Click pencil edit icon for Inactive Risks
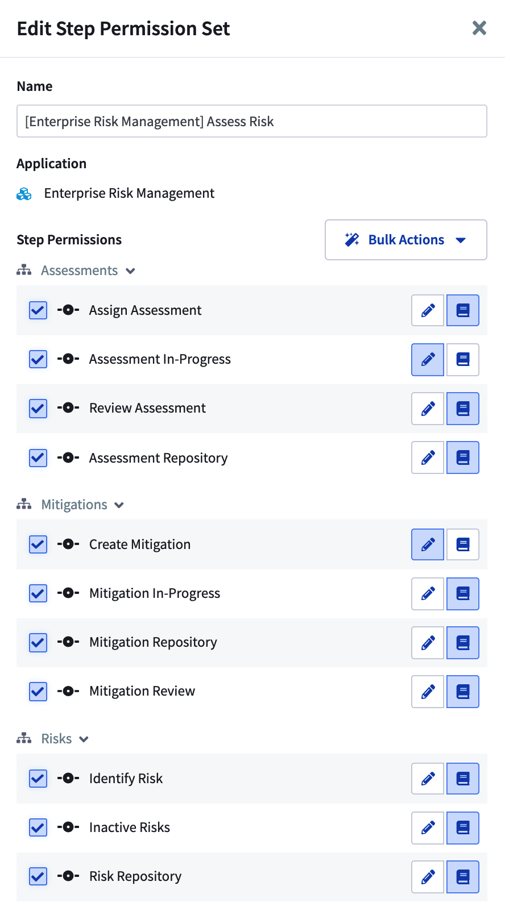 click(x=428, y=827)
